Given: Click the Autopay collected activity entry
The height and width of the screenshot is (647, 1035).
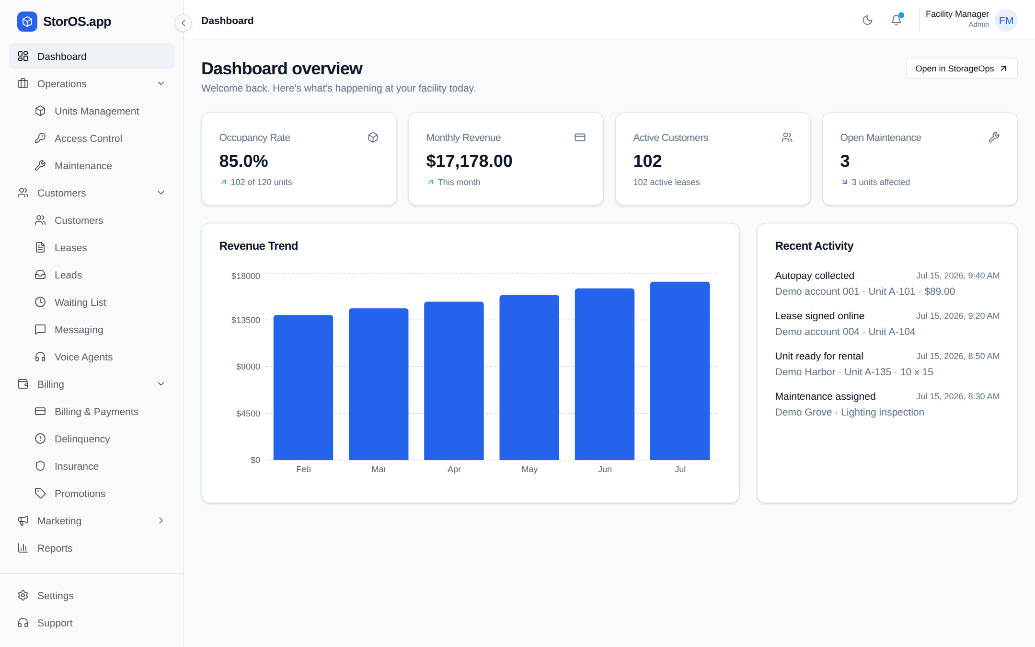Looking at the screenshot, I should pos(887,283).
